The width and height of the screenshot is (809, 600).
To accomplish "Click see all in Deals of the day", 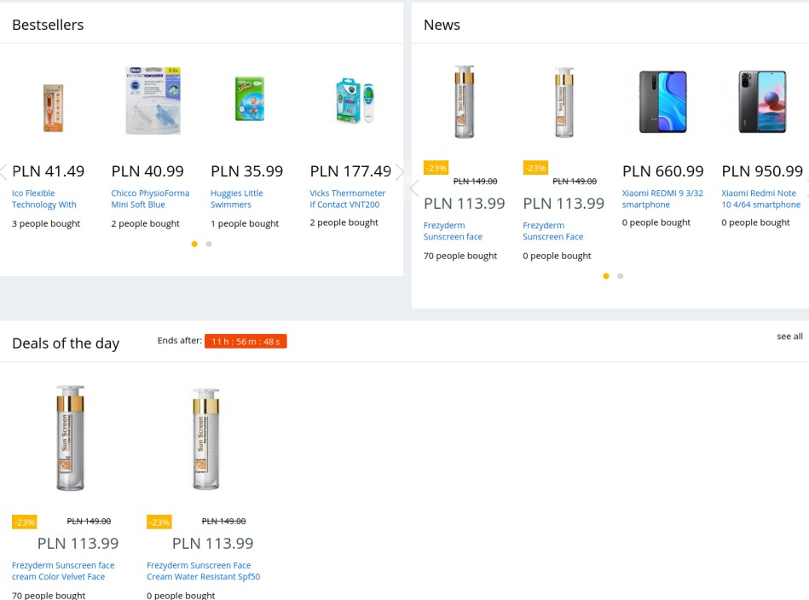I will click(789, 337).
